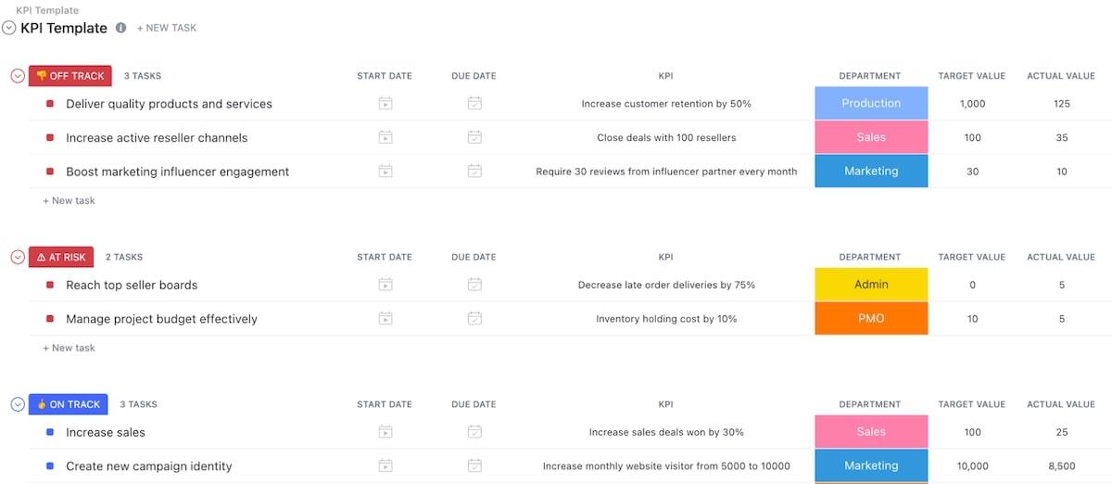Add new task under Off Track group

[x=69, y=200]
